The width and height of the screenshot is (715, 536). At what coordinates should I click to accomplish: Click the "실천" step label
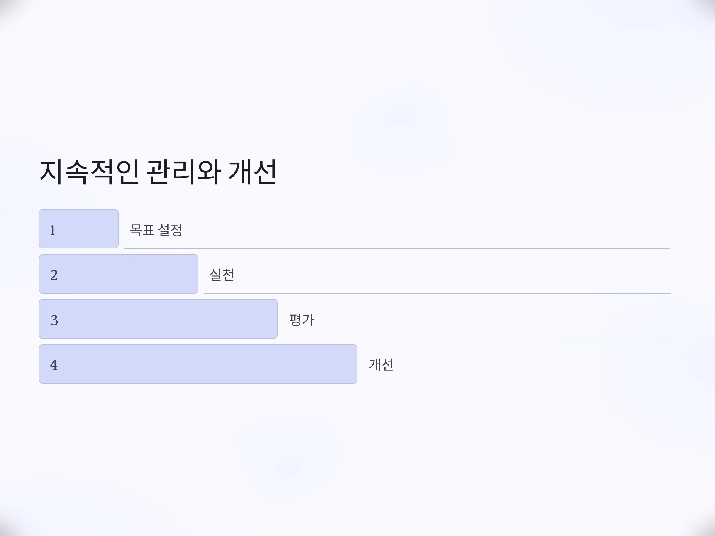pos(222,275)
